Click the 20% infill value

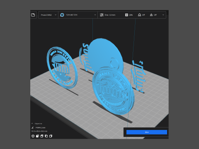click(x=131, y=15)
